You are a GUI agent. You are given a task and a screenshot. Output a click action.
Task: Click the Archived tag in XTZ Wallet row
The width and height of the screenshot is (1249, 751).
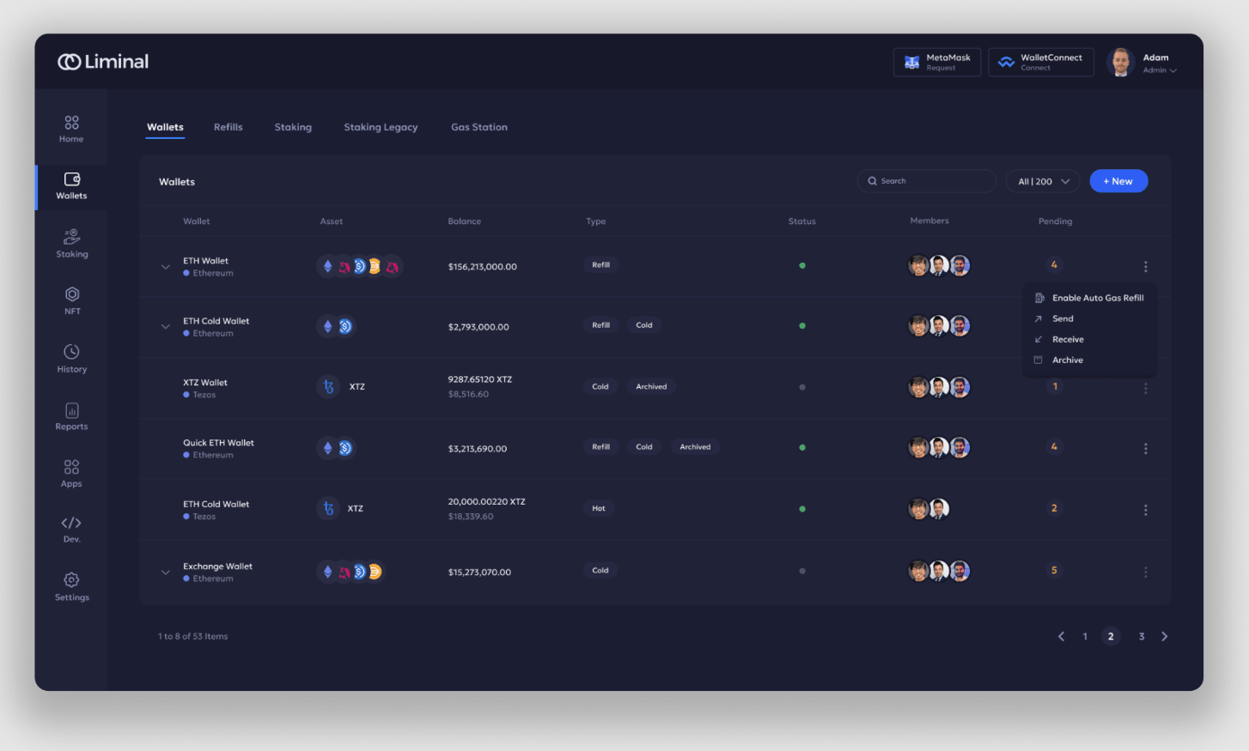[651, 387]
